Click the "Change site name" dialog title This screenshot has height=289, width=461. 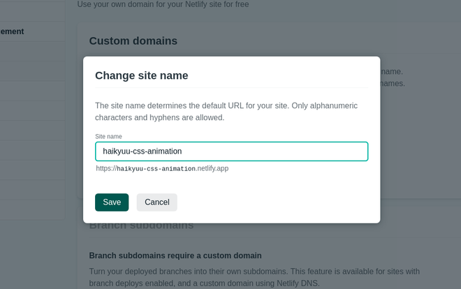coord(142,75)
